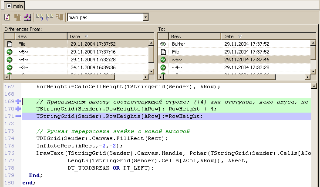Click the Refresh revision info toolbar icon
The height and width of the screenshot is (187, 320).
click(7, 17)
